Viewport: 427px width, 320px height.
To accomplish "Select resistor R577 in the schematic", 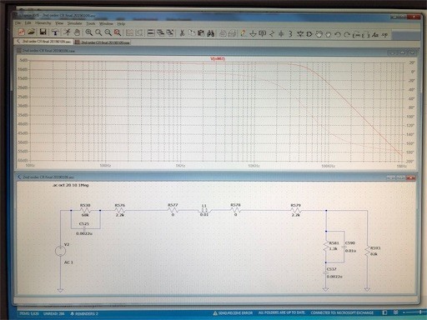I will click(x=173, y=211).
